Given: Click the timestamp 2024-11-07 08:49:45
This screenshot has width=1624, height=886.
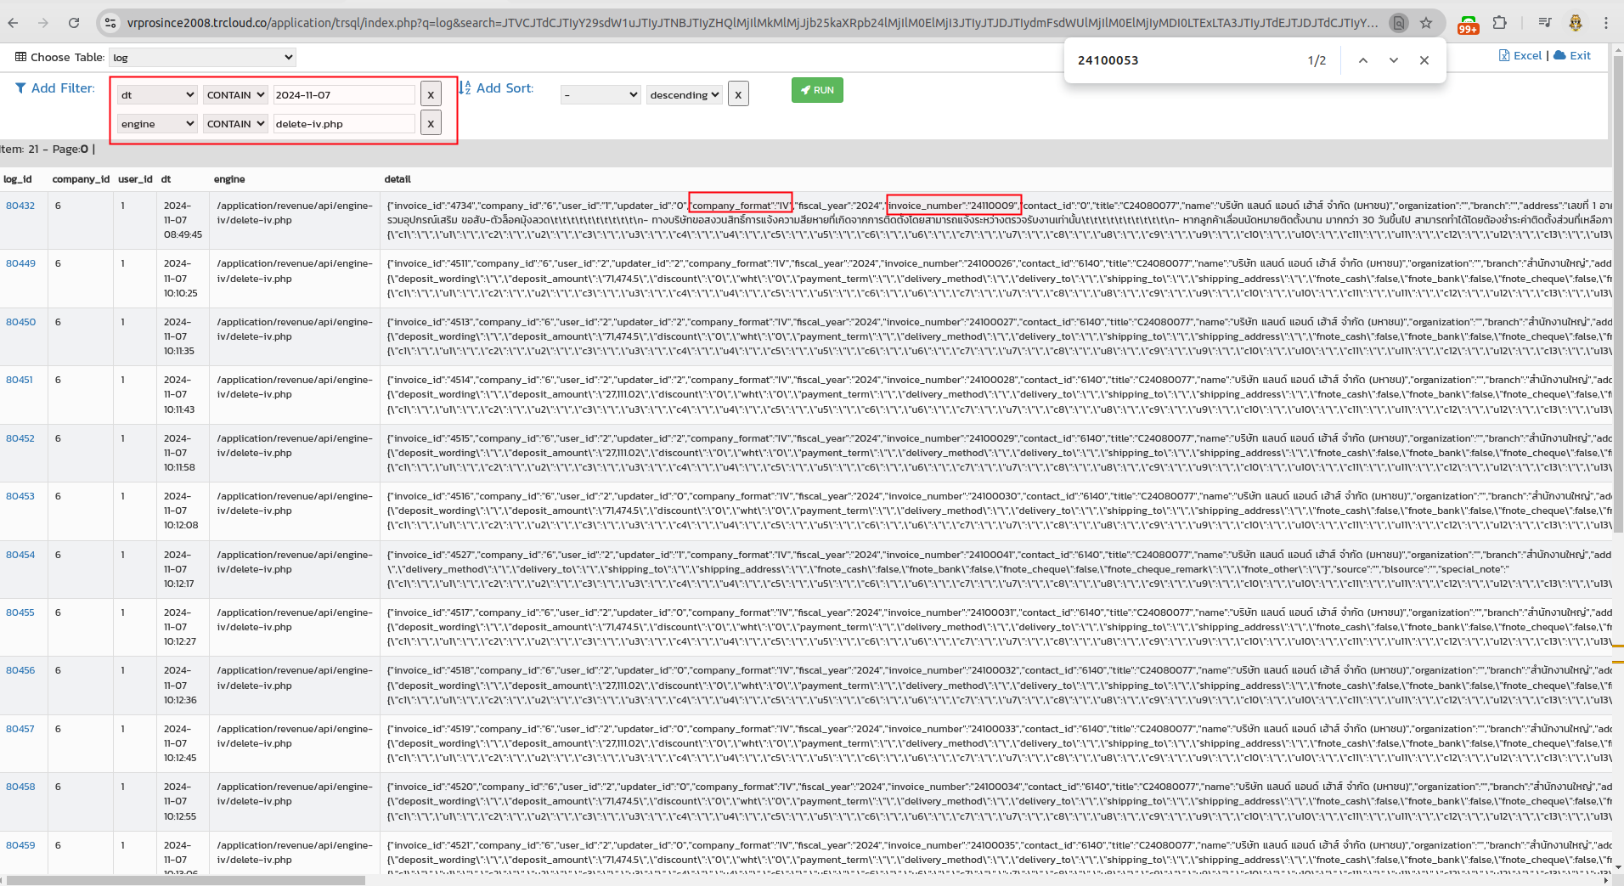Looking at the screenshot, I should (183, 220).
